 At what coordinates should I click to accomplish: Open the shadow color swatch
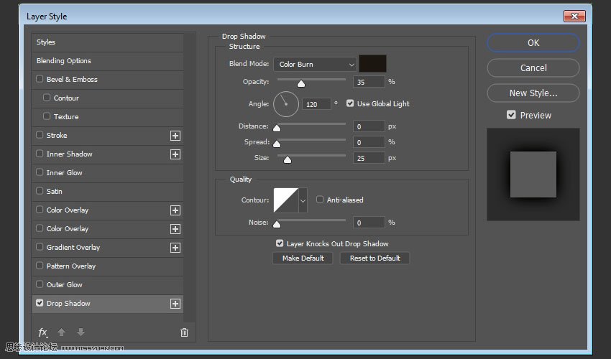pyautogui.click(x=372, y=64)
